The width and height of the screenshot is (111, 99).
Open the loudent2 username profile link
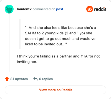click(24, 9)
